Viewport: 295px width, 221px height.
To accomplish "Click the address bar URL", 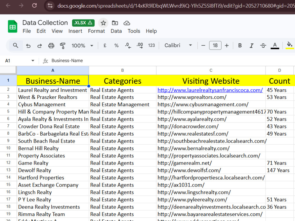I will point(176,6).
